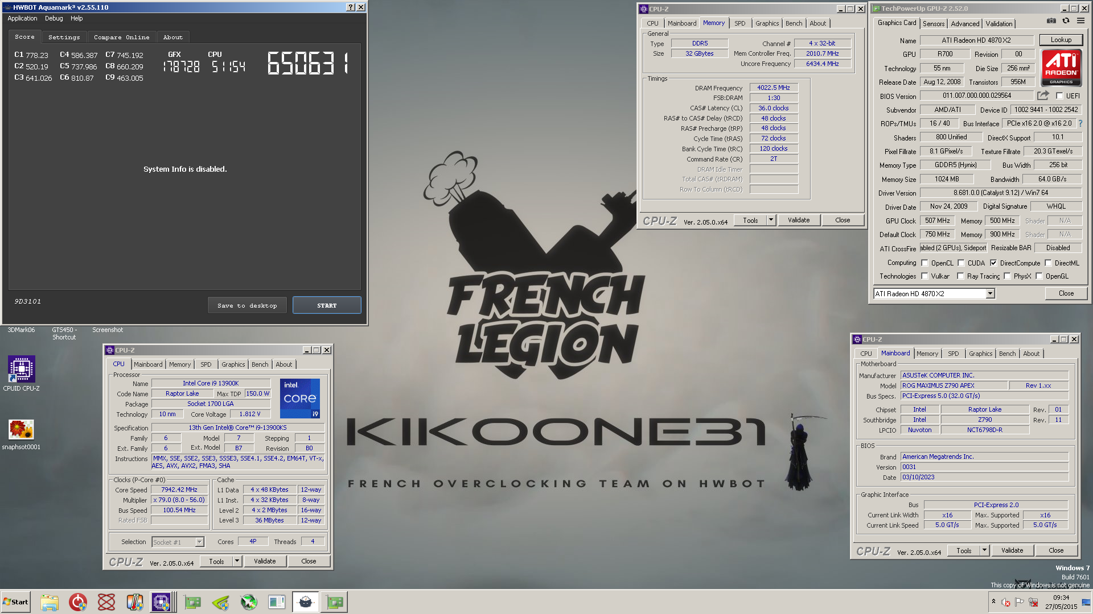This screenshot has height=614, width=1093.
Task: Click Close in the CPU-Z CPU window
Action: [x=309, y=561]
